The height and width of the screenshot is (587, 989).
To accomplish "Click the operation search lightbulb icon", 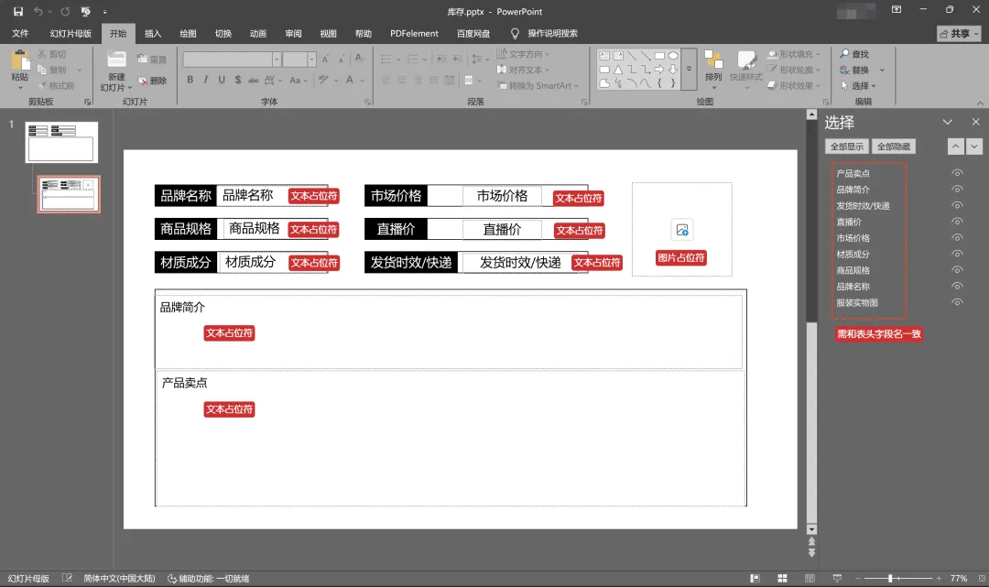I will pos(515,33).
